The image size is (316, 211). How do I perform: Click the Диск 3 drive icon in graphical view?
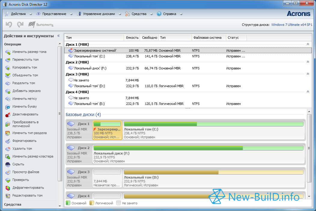click(x=71, y=171)
